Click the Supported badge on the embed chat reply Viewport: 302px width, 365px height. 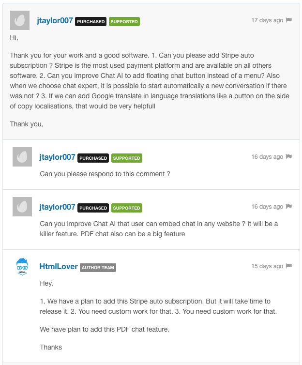(x=126, y=208)
